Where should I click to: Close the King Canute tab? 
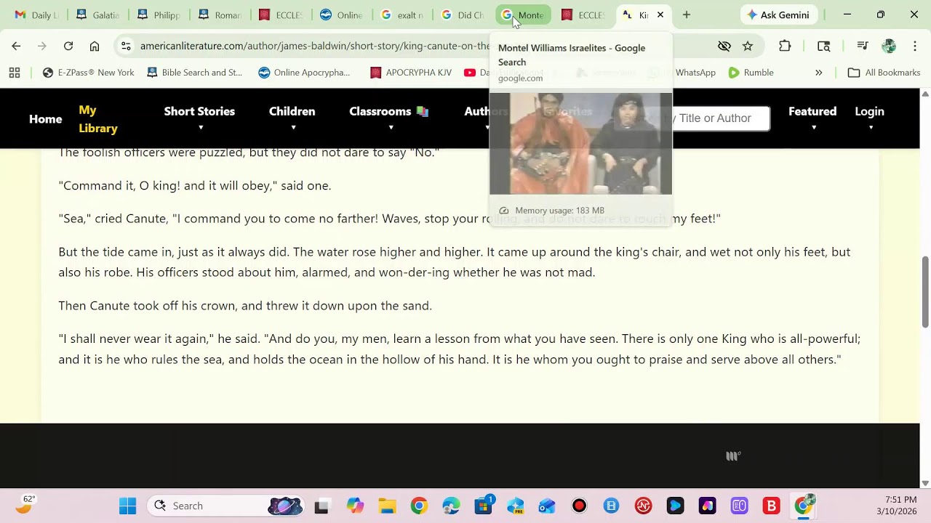coord(660,15)
